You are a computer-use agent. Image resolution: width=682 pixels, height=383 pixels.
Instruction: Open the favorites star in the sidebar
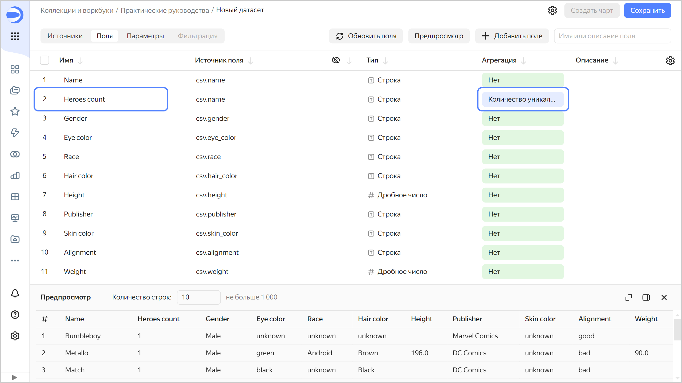(x=15, y=111)
